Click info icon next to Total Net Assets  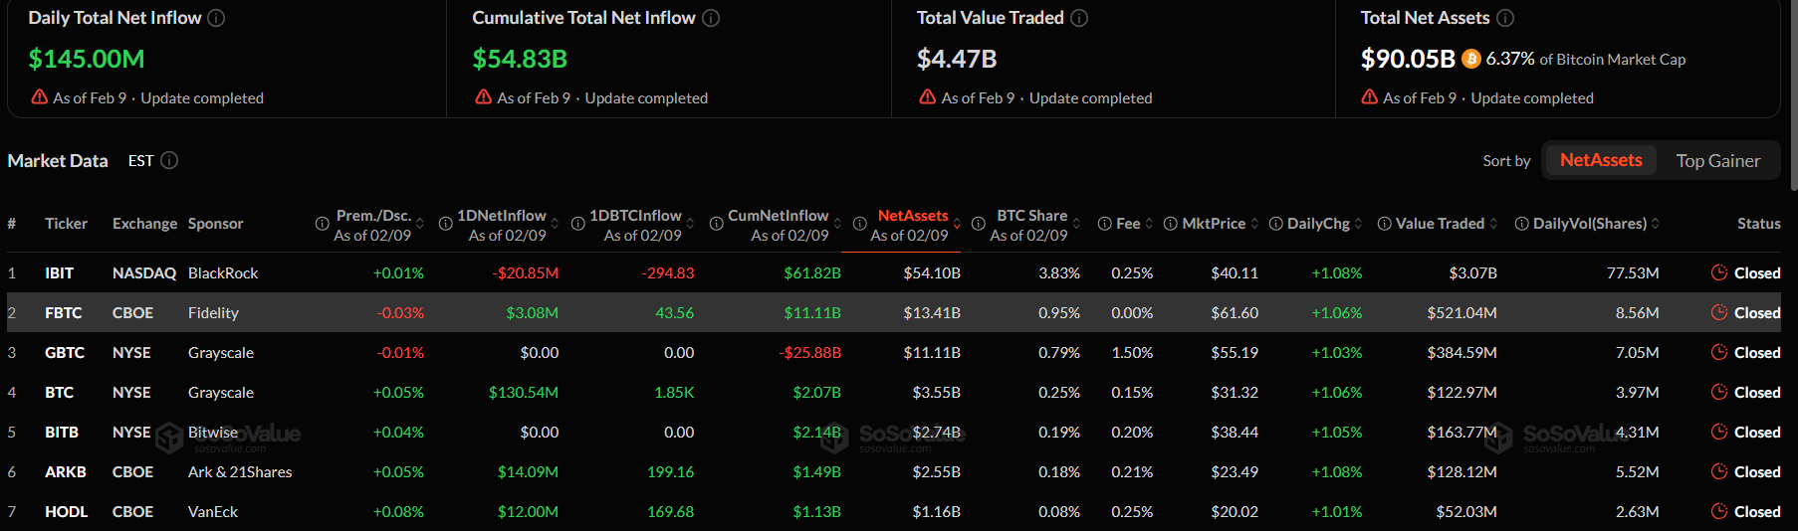point(1505,18)
